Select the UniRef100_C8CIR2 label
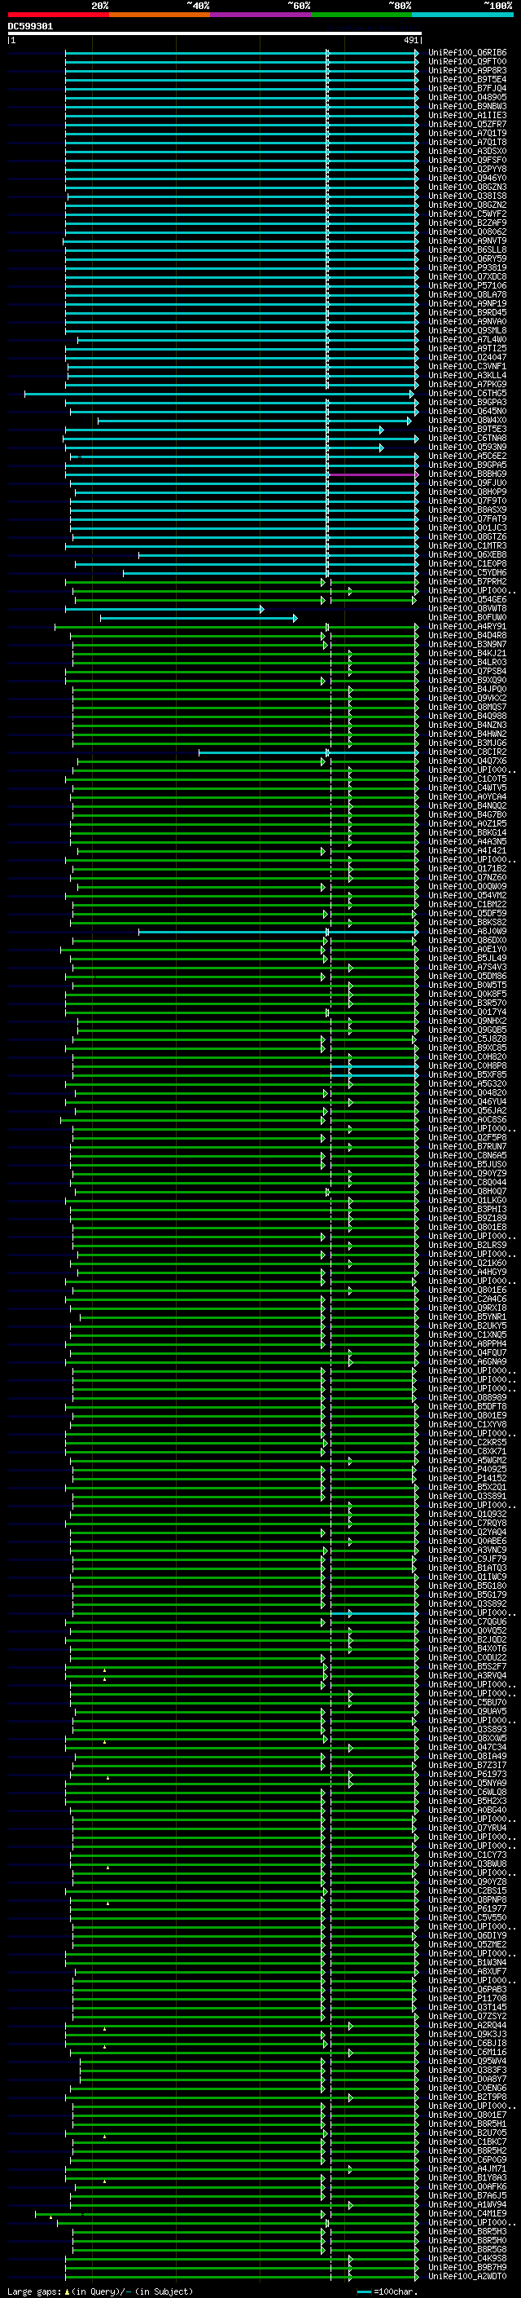The image size is (521, 2298). click(x=467, y=752)
